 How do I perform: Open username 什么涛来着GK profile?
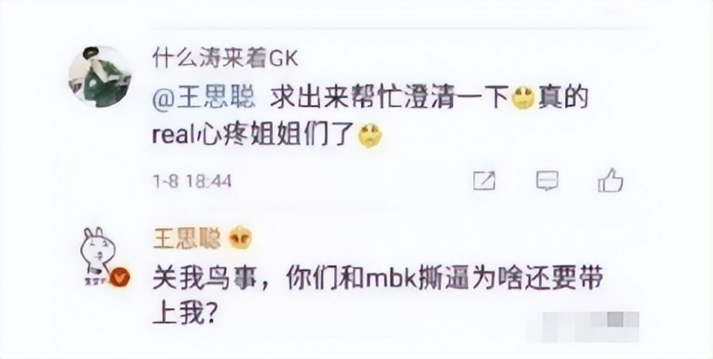click(225, 59)
